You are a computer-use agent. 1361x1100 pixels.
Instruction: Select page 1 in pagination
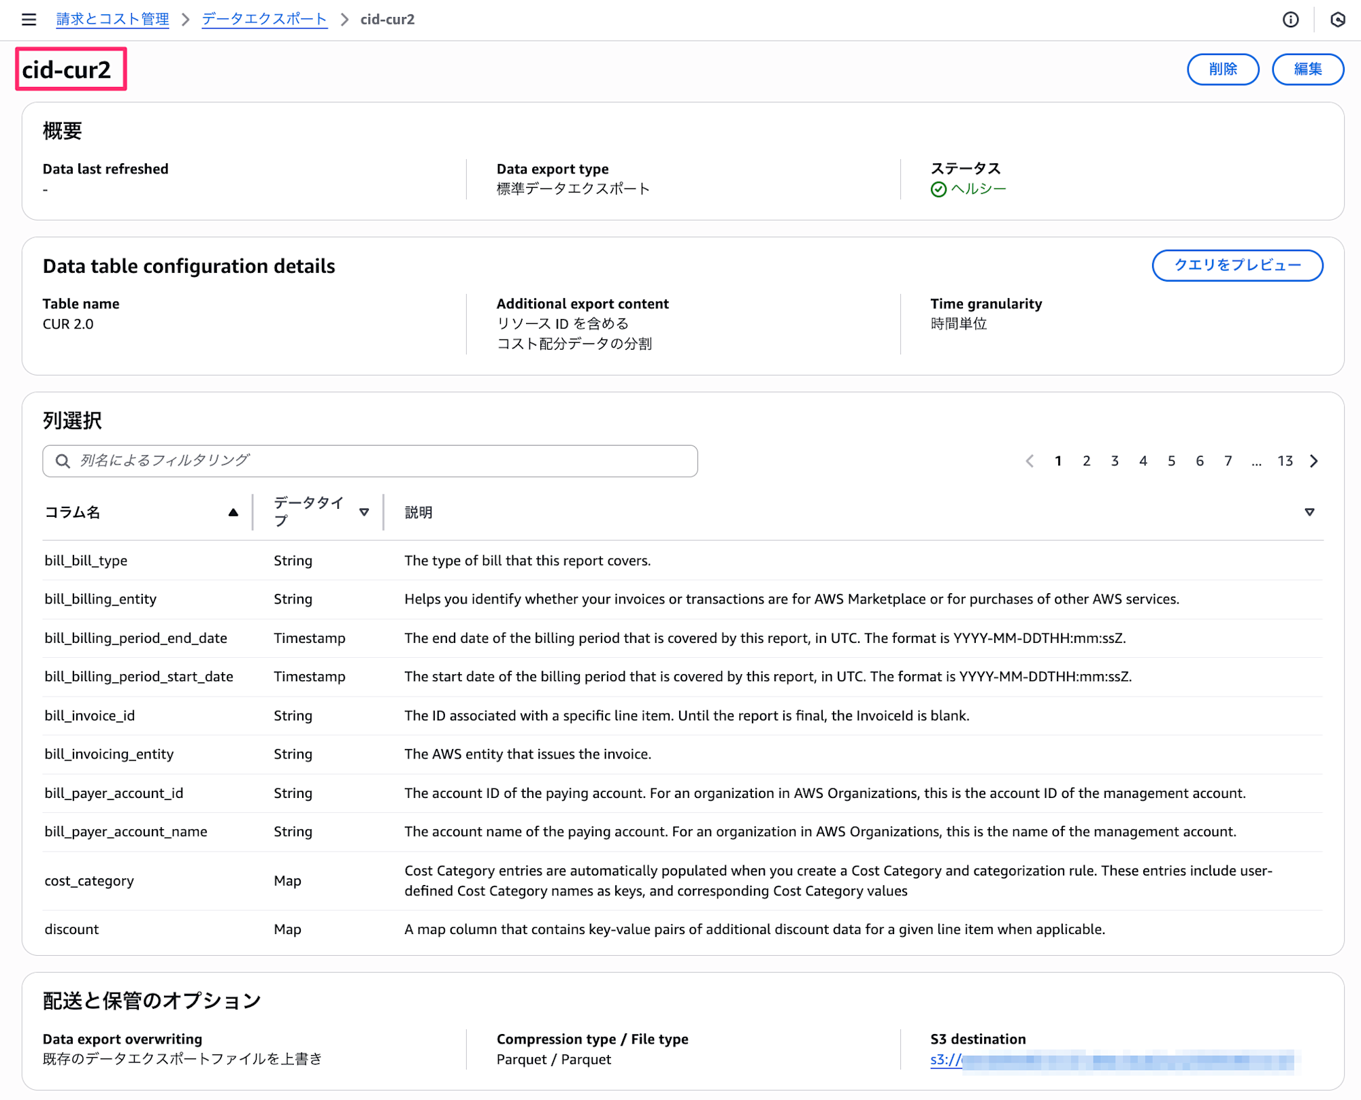(1058, 461)
